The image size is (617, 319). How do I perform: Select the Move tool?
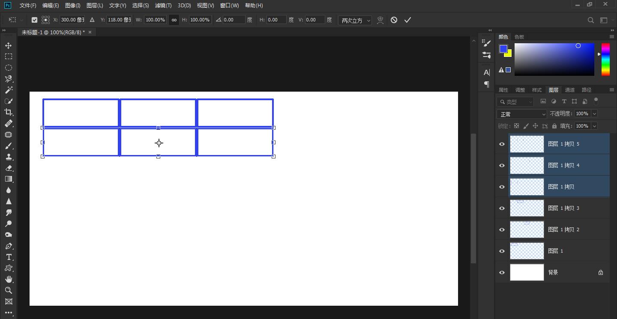click(x=9, y=45)
